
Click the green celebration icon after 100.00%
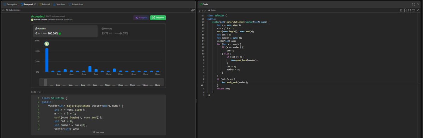point(60,33)
